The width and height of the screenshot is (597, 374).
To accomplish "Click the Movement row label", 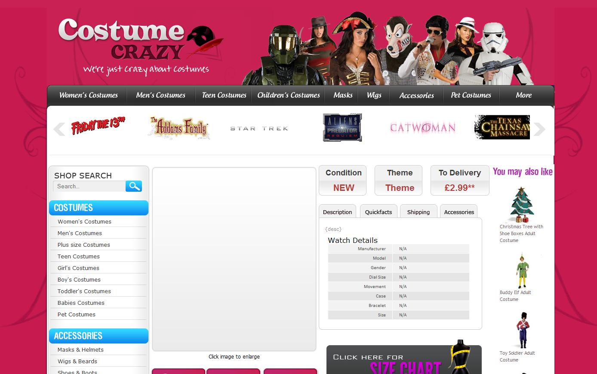I will tap(375, 287).
